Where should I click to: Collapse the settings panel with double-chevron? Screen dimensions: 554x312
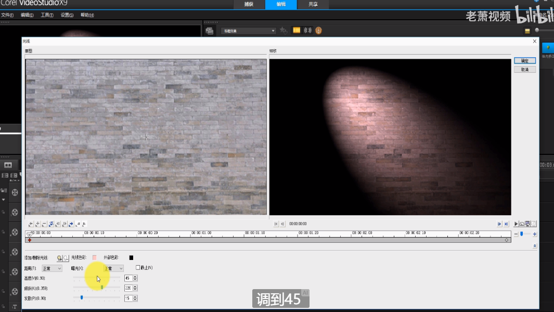click(535, 246)
